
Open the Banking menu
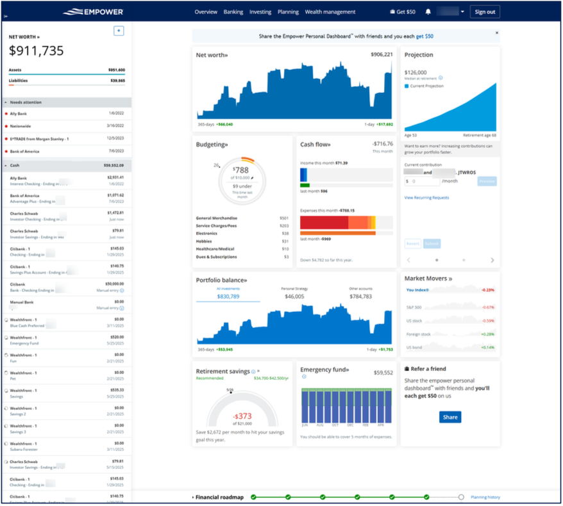(233, 12)
